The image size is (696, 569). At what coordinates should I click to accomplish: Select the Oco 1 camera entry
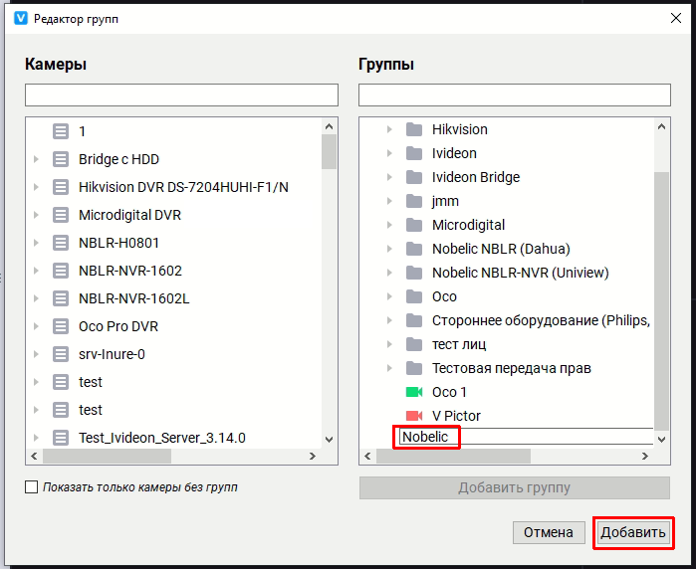pos(449,392)
